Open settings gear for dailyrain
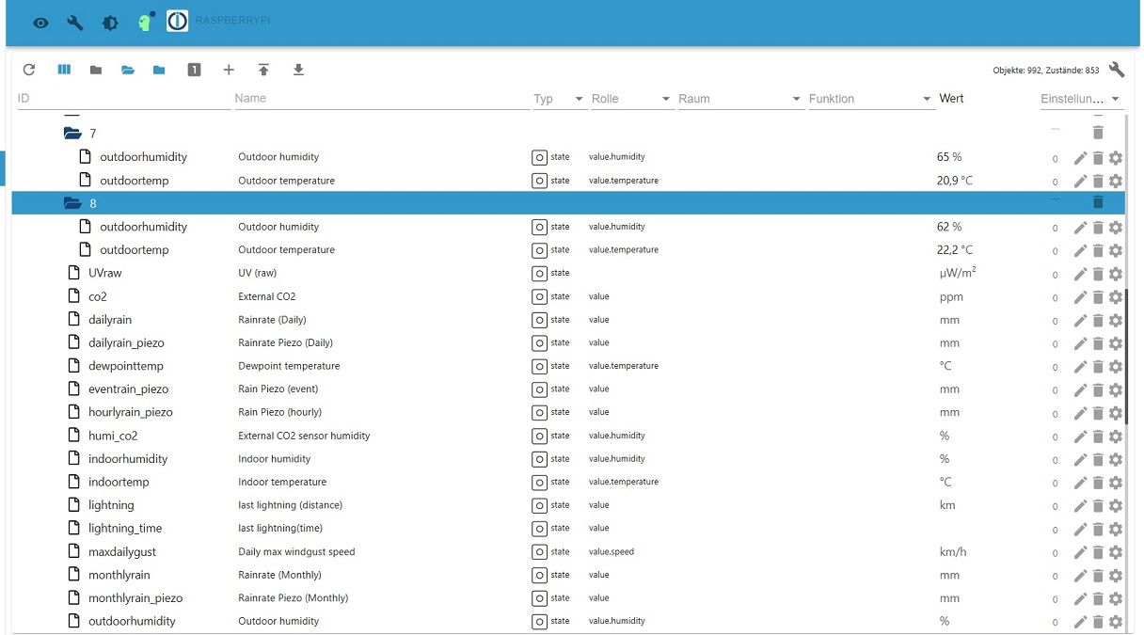 click(1116, 321)
